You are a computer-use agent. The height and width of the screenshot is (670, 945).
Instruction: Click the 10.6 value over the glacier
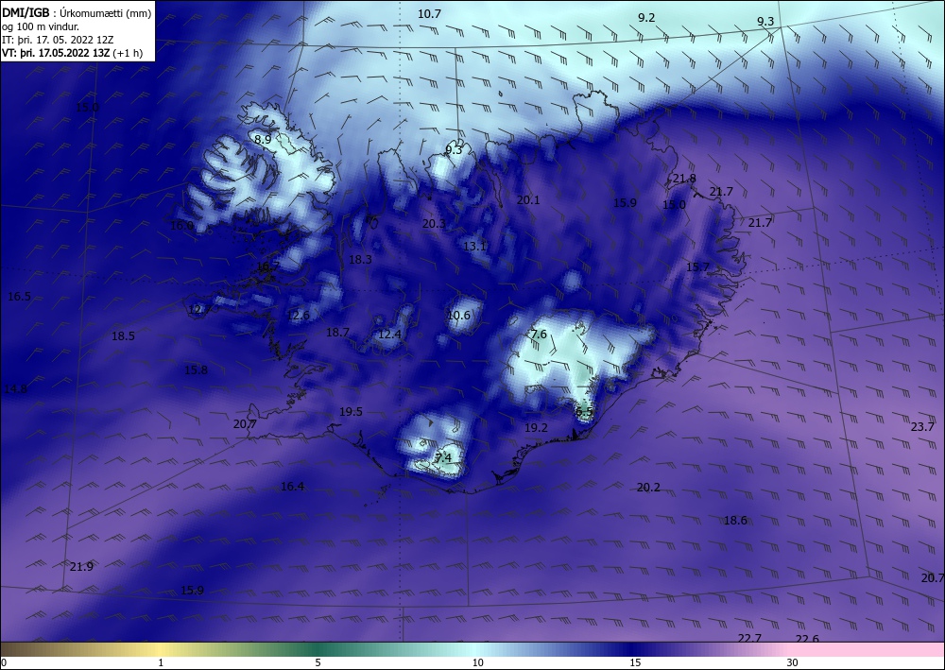click(x=458, y=315)
